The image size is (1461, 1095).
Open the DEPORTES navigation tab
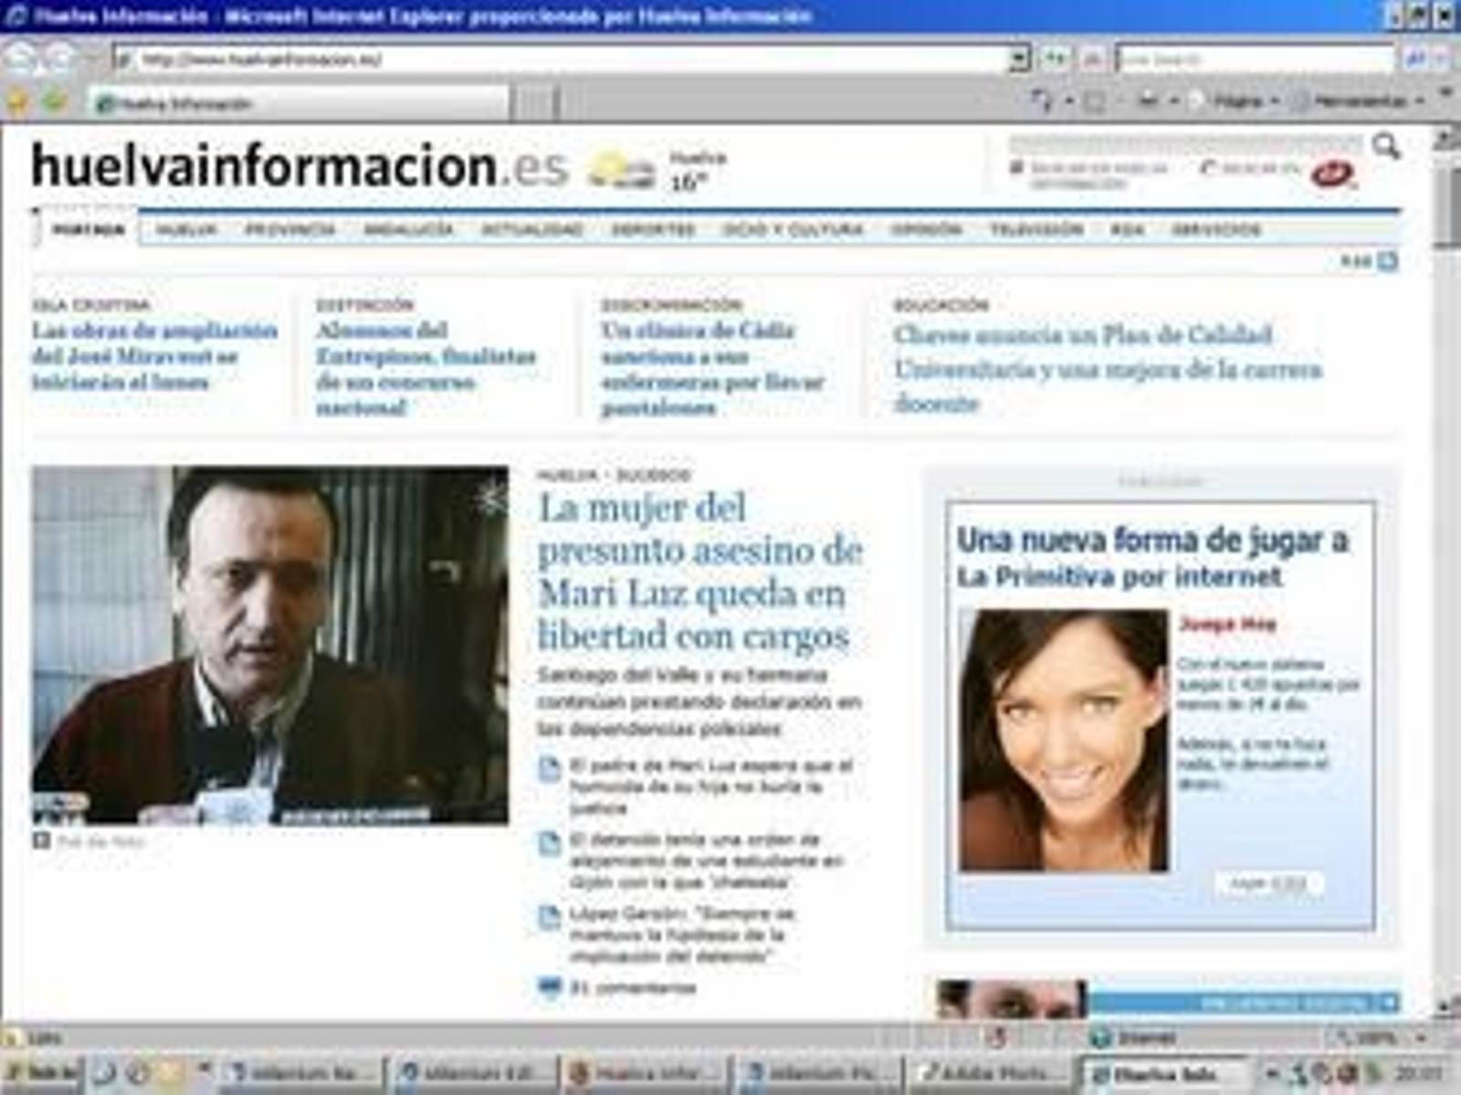[x=653, y=229]
